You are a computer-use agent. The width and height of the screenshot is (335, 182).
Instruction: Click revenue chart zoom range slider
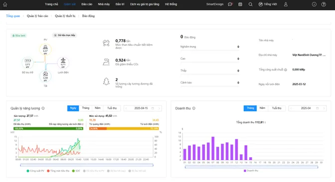pyautogui.click(x=251, y=167)
